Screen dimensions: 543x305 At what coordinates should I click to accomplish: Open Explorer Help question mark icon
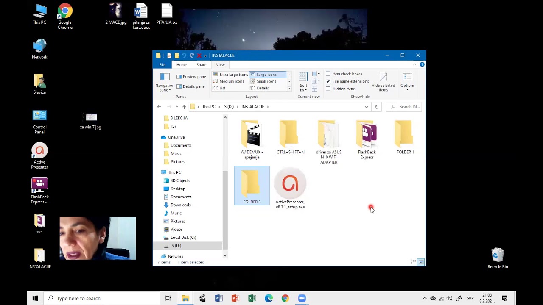point(422,64)
